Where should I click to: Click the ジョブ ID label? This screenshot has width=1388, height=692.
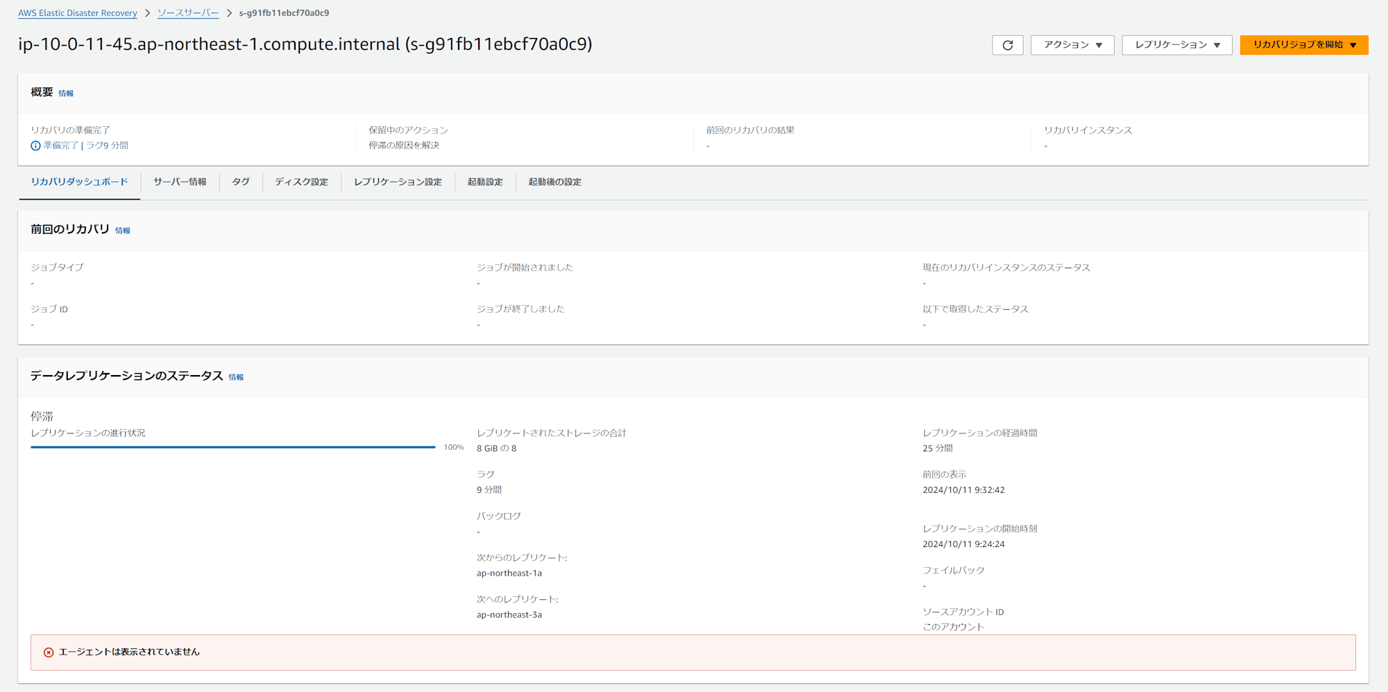(49, 309)
